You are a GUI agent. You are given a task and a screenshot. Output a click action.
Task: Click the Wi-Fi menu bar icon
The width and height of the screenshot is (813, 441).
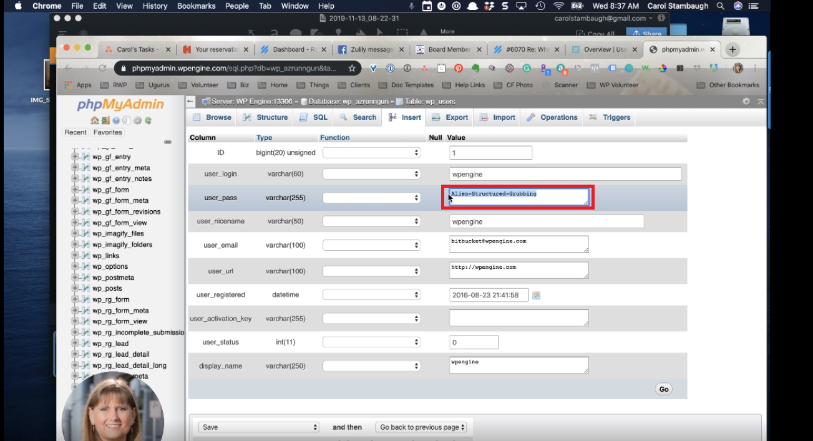point(558,6)
